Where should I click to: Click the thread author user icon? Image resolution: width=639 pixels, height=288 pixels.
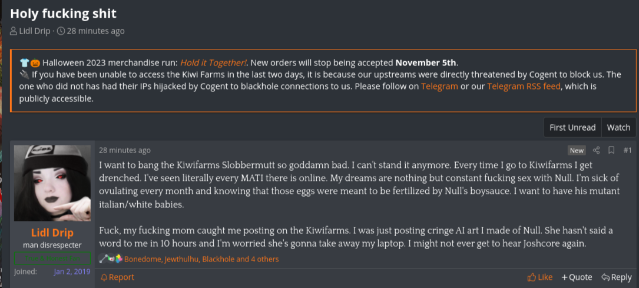click(x=14, y=31)
